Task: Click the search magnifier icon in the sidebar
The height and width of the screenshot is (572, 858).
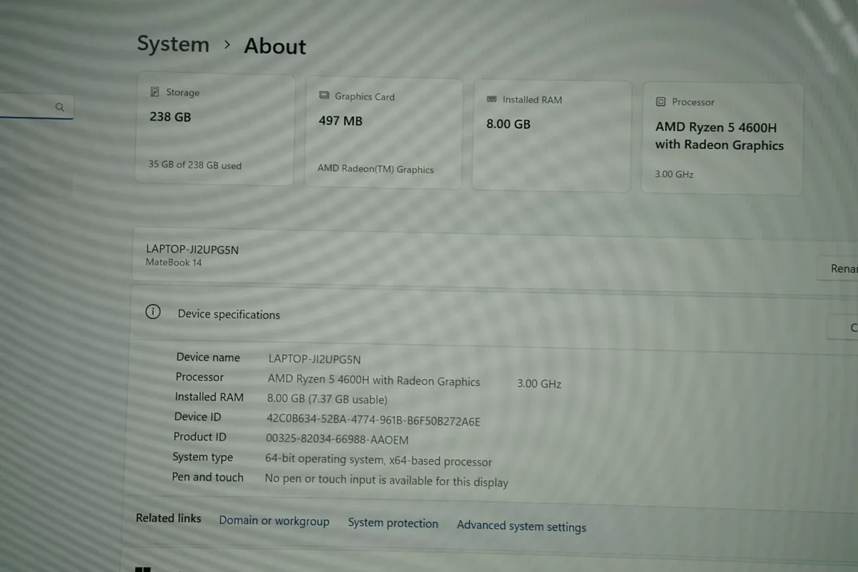Action: [60, 107]
